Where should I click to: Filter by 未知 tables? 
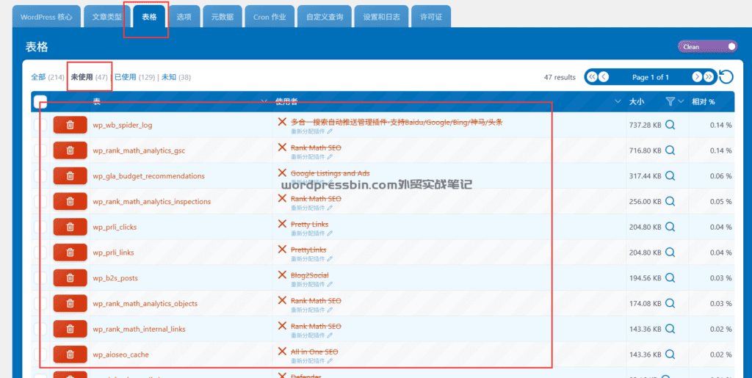pos(169,77)
